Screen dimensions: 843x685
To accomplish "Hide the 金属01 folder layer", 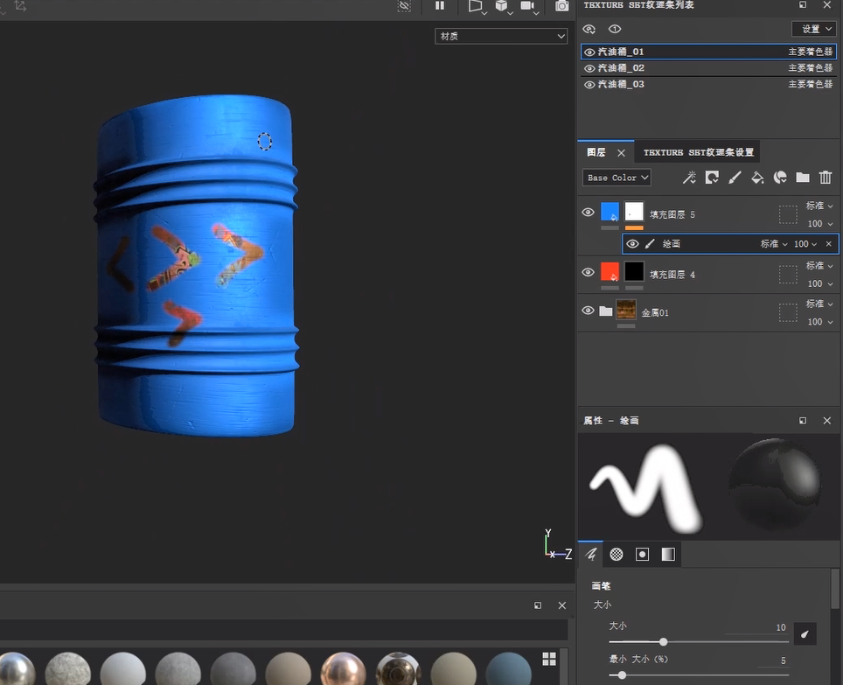I will click(x=589, y=311).
